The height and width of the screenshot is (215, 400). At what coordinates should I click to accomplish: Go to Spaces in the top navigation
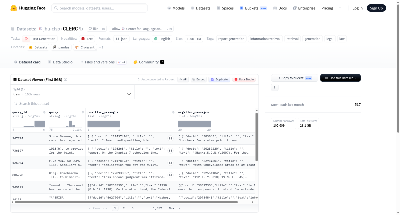(225, 8)
